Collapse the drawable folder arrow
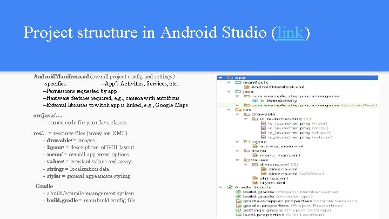The image size is (389, 219). (237, 115)
